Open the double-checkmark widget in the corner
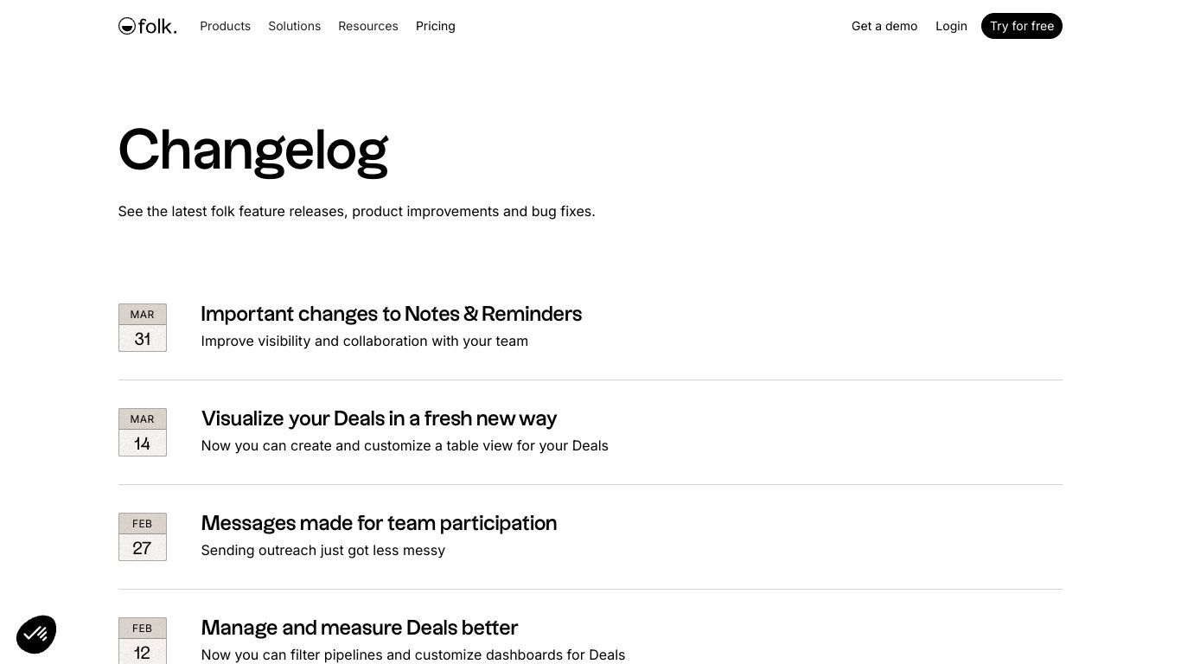Screen dimensions: 1181x664 tap(36, 635)
